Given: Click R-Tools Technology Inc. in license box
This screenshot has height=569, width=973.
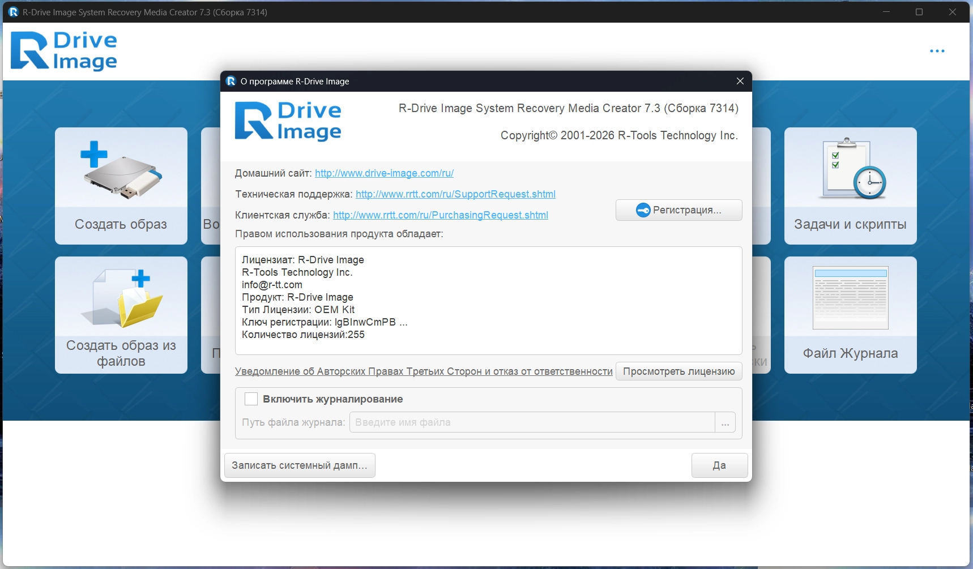Looking at the screenshot, I should 297,272.
